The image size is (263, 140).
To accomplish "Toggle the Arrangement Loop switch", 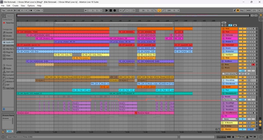I will (x=159, y=11).
